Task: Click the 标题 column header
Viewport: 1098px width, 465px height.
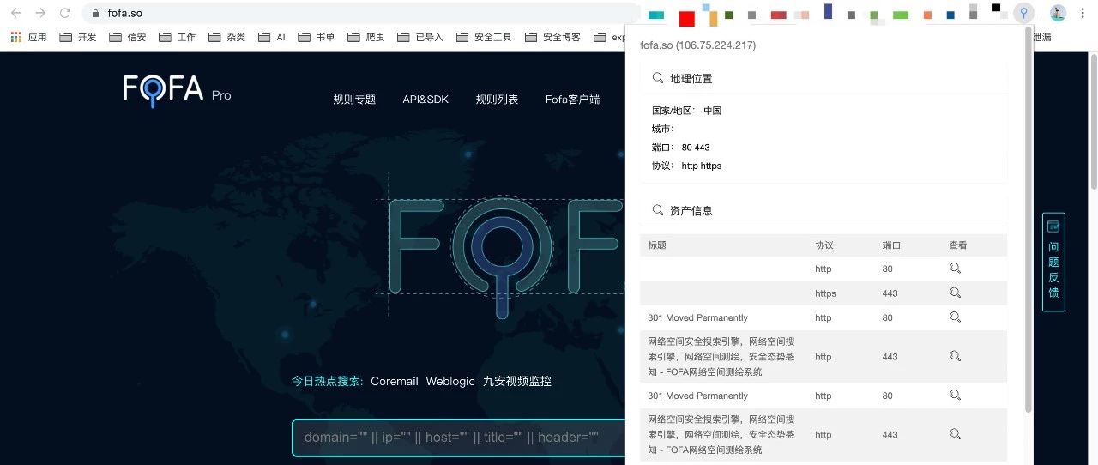Action: click(x=657, y=245)
